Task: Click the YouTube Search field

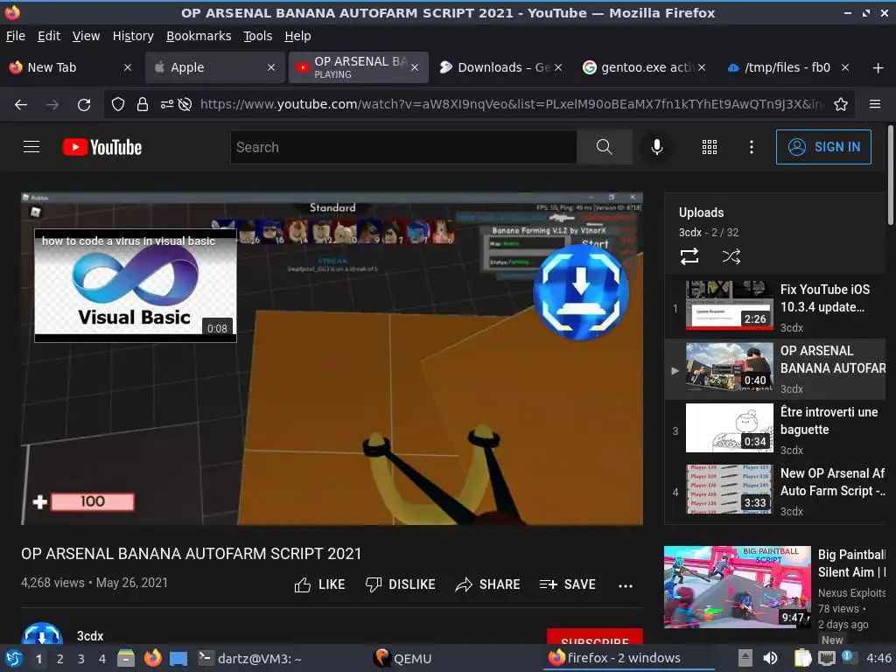Action: coord(404,147)
